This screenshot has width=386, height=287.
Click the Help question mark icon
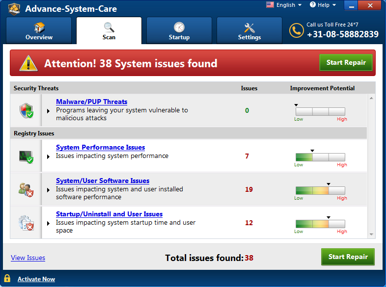313,5
